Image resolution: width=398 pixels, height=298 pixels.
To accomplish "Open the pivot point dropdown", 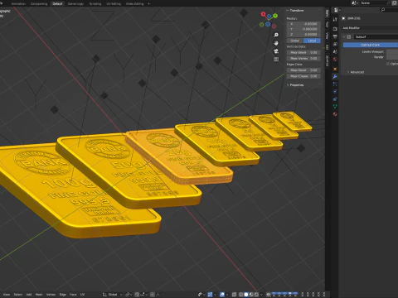I will [129, 295].
